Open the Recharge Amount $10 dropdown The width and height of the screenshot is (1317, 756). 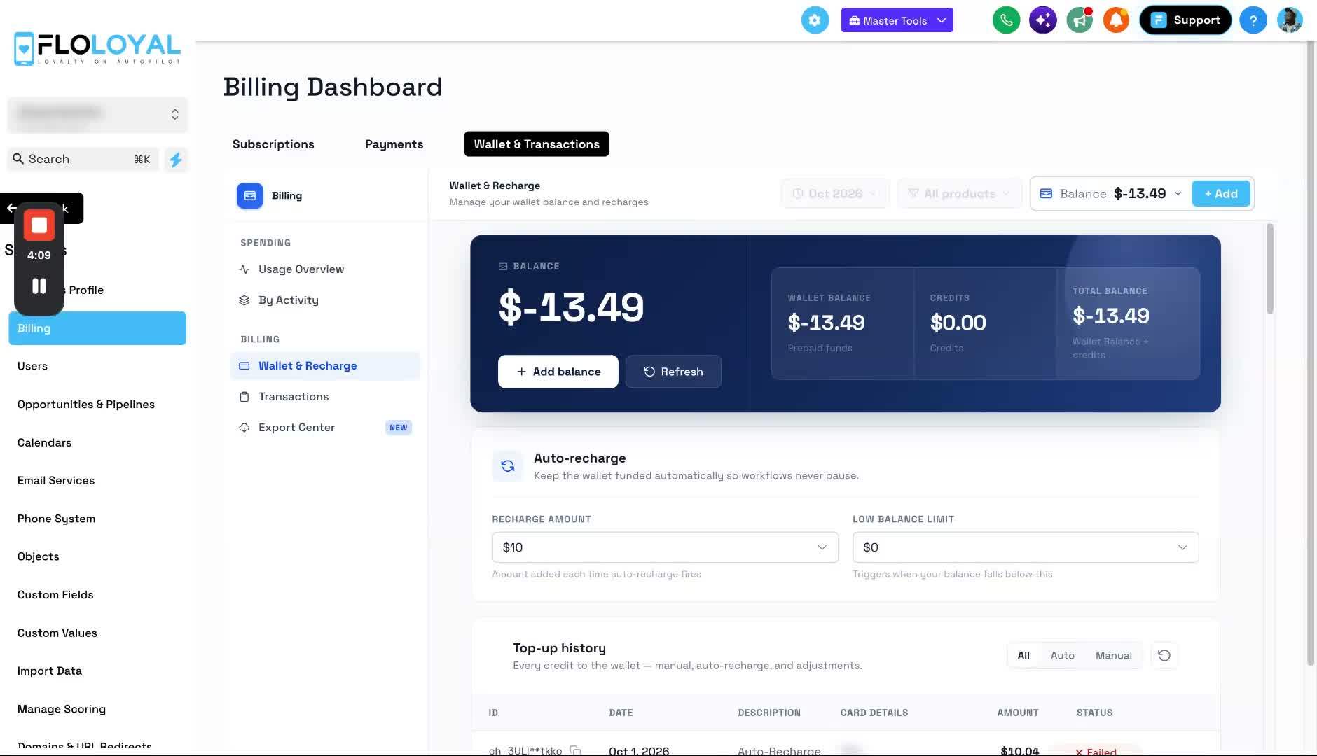665,547
